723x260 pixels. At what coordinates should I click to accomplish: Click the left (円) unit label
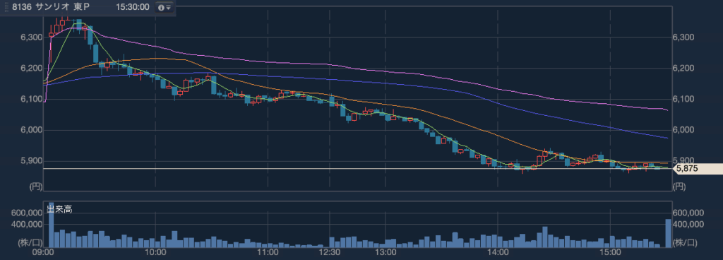coord(35,187)
